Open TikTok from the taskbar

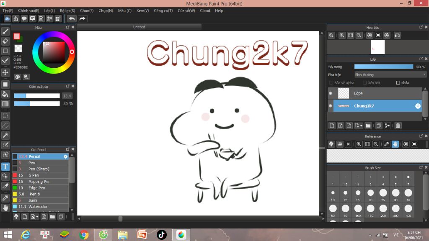coord(161,235)
